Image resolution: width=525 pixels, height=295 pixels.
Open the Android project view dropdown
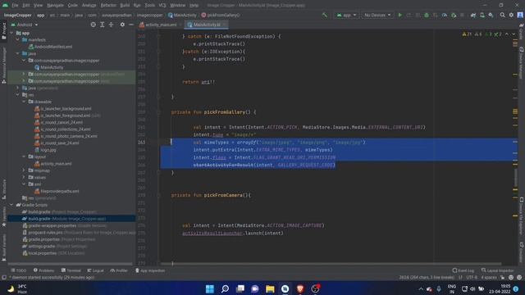pyautogui.click(x=24, y=25)
